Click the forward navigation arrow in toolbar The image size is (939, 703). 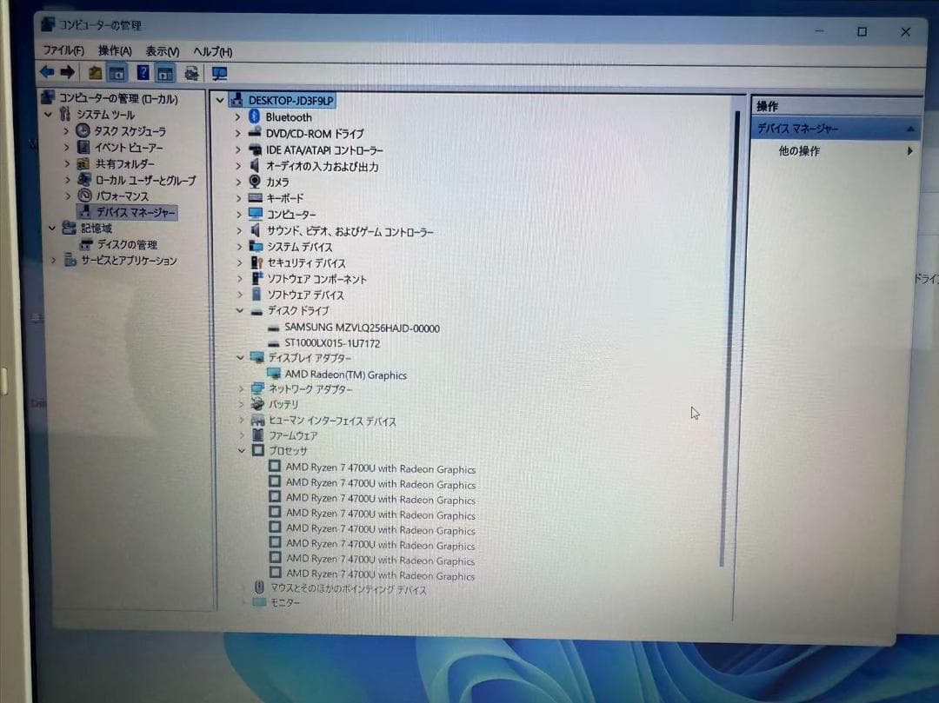click(67, 71)
